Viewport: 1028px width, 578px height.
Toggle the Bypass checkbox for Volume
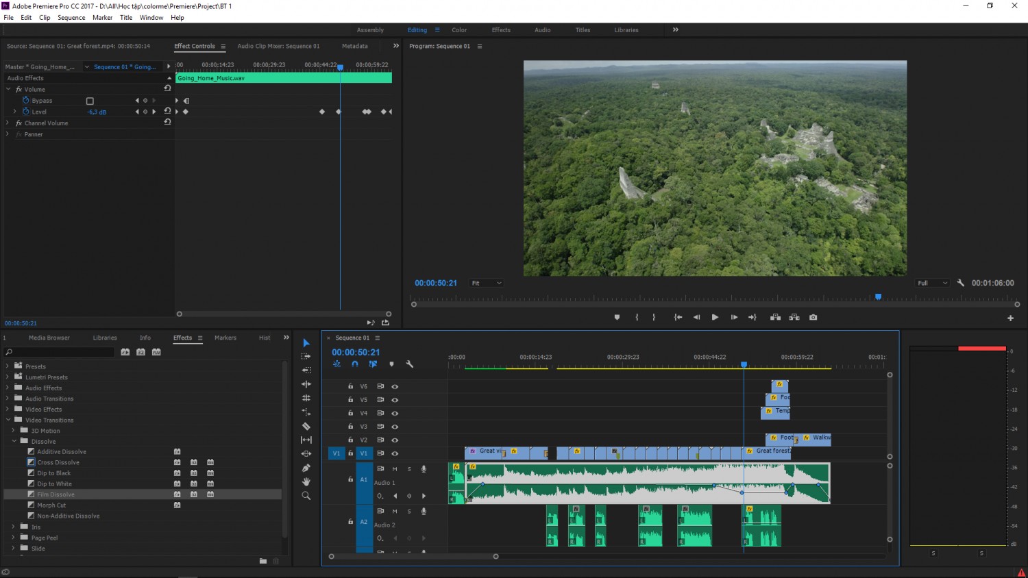(90, 101)
